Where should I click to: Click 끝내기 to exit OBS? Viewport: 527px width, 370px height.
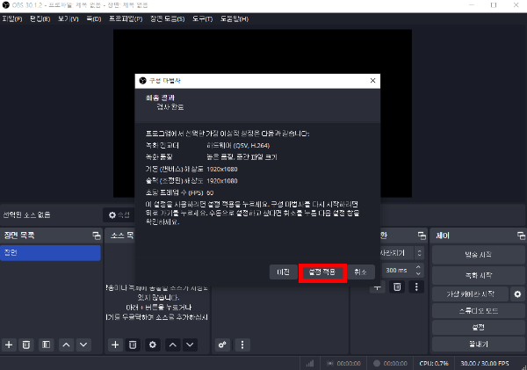(478, 345)
